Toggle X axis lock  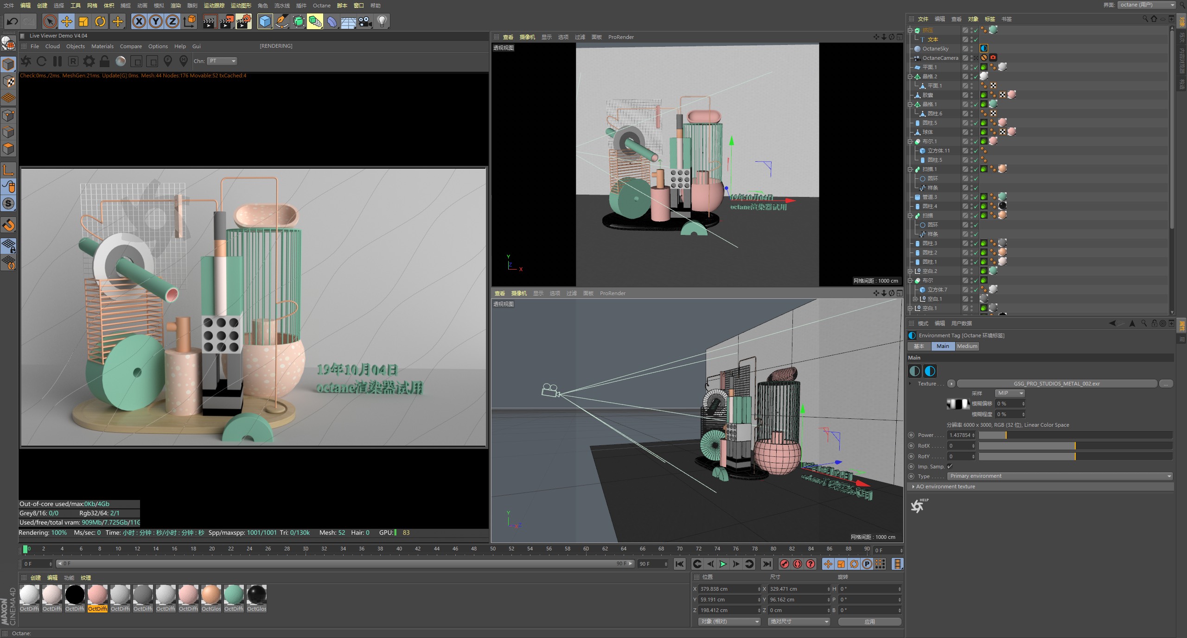[x=139, y=21]
